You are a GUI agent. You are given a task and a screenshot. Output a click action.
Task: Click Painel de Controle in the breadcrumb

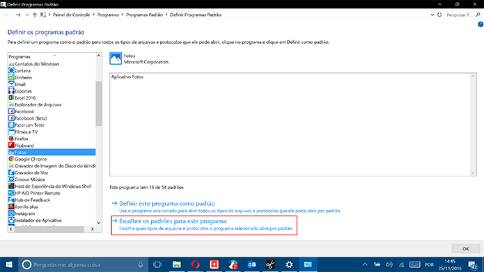coord(71,15)
